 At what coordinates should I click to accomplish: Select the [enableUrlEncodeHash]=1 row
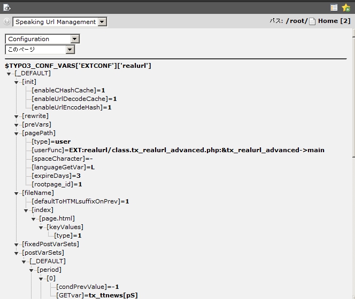click(x=72, y=107)
